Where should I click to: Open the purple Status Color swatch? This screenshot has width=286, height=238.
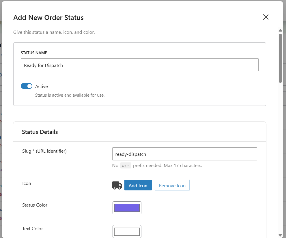point(127,208)
